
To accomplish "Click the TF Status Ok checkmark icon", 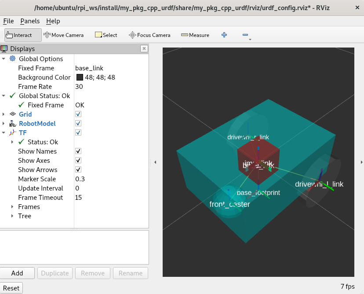I will (22, 142).
